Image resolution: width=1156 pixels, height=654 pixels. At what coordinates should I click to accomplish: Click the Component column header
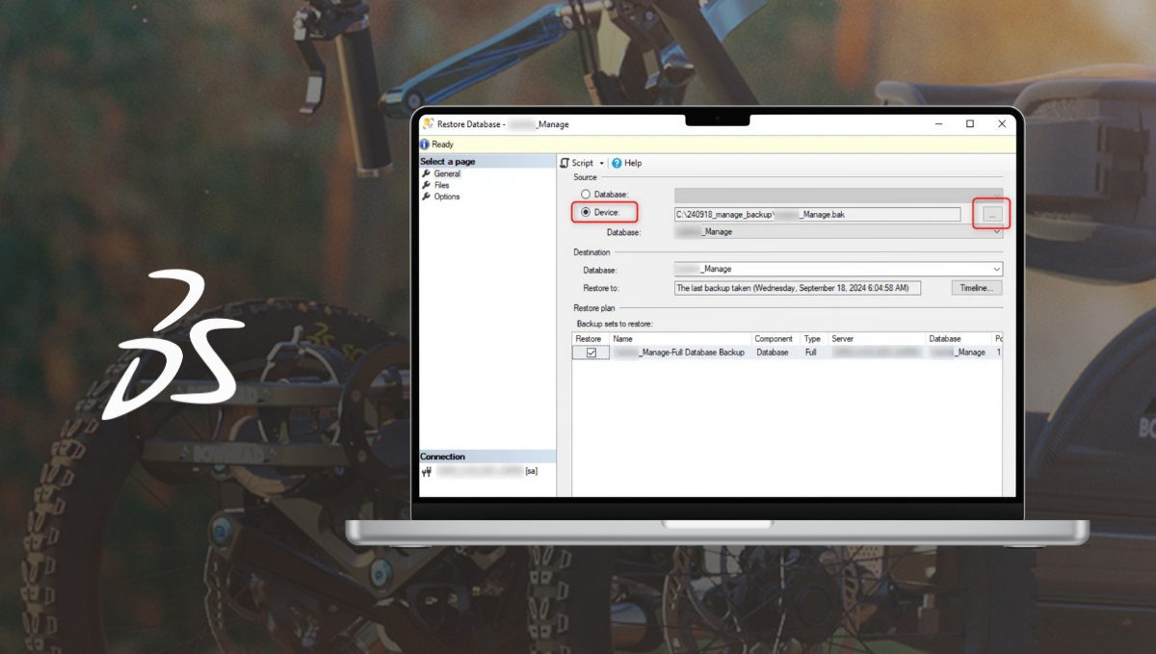point(775,339)
